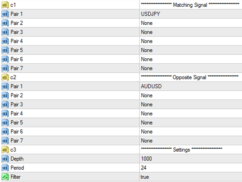The width and height of the screenshot is (242, 182).
Task: Select the Pair 6 row under Opposite Signal
Action: pos(122,132)
